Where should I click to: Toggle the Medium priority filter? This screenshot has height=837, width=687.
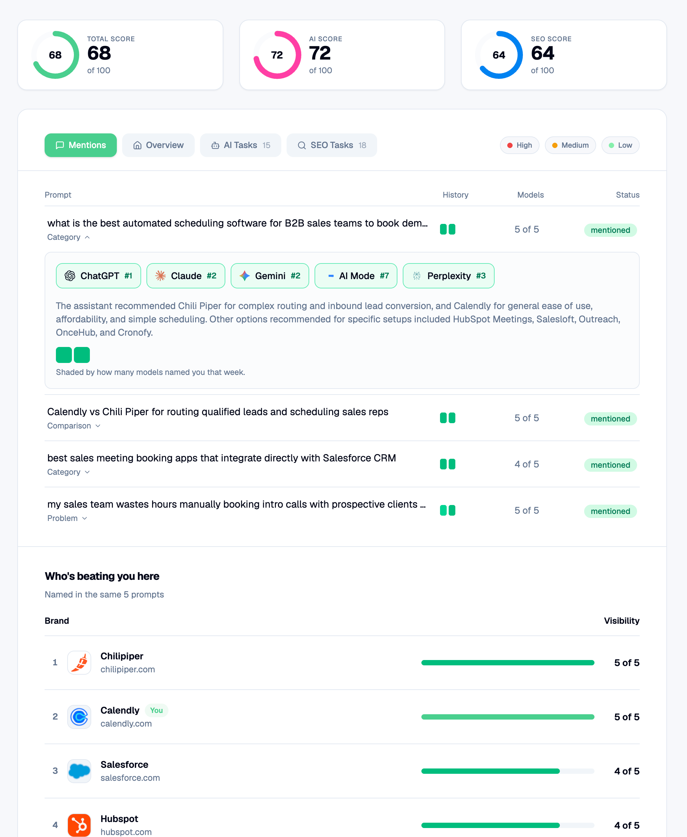click(x=570, y=145)
